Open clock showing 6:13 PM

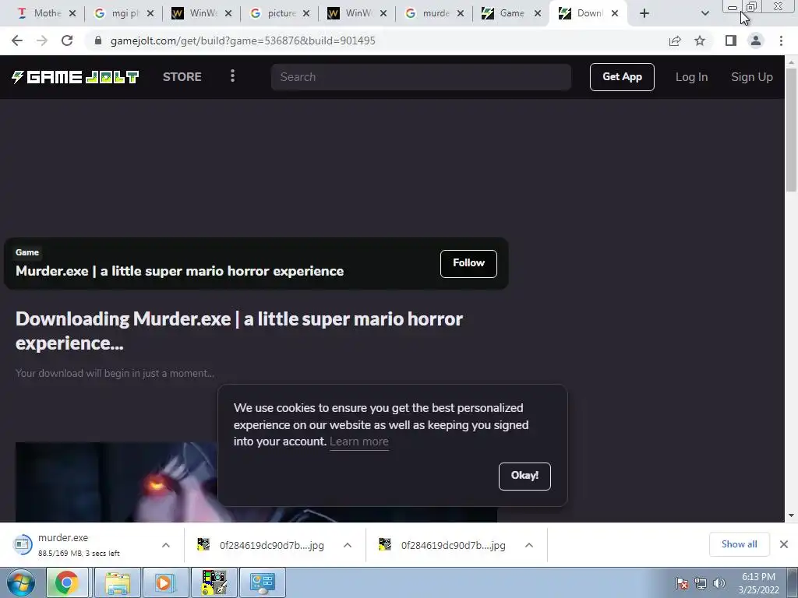tap(758, 577)
